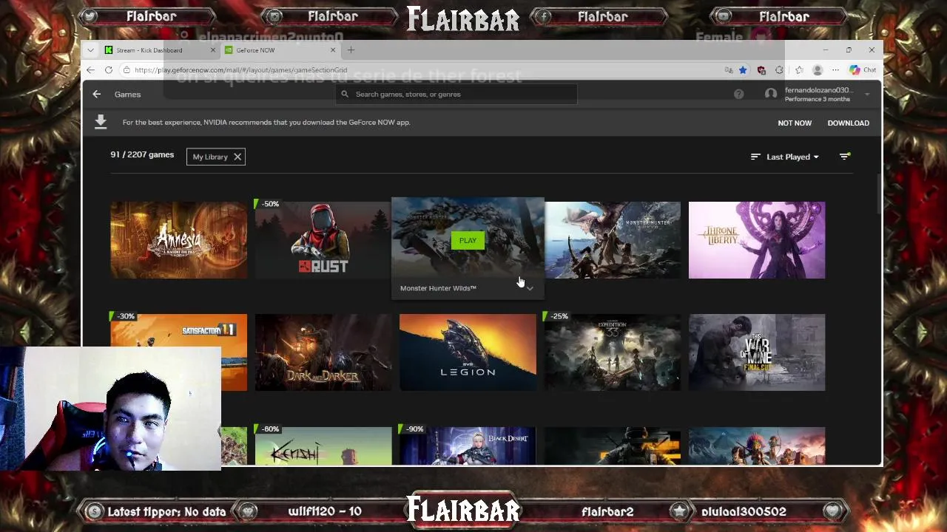This screenshot has width=947, height=532.
Task: Click the 'Performance 3 months' membership text
Action: 817,99
